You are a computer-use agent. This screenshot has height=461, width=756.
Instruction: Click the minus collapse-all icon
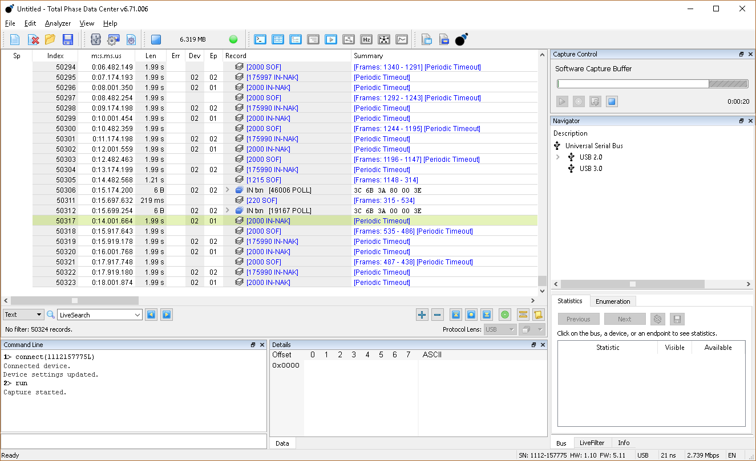438,315
